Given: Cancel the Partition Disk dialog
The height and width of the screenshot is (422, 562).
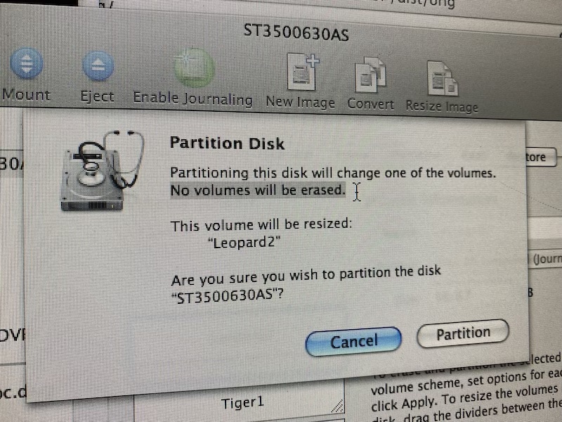Looking at the screenshot, I should click(x=353, y=341).
